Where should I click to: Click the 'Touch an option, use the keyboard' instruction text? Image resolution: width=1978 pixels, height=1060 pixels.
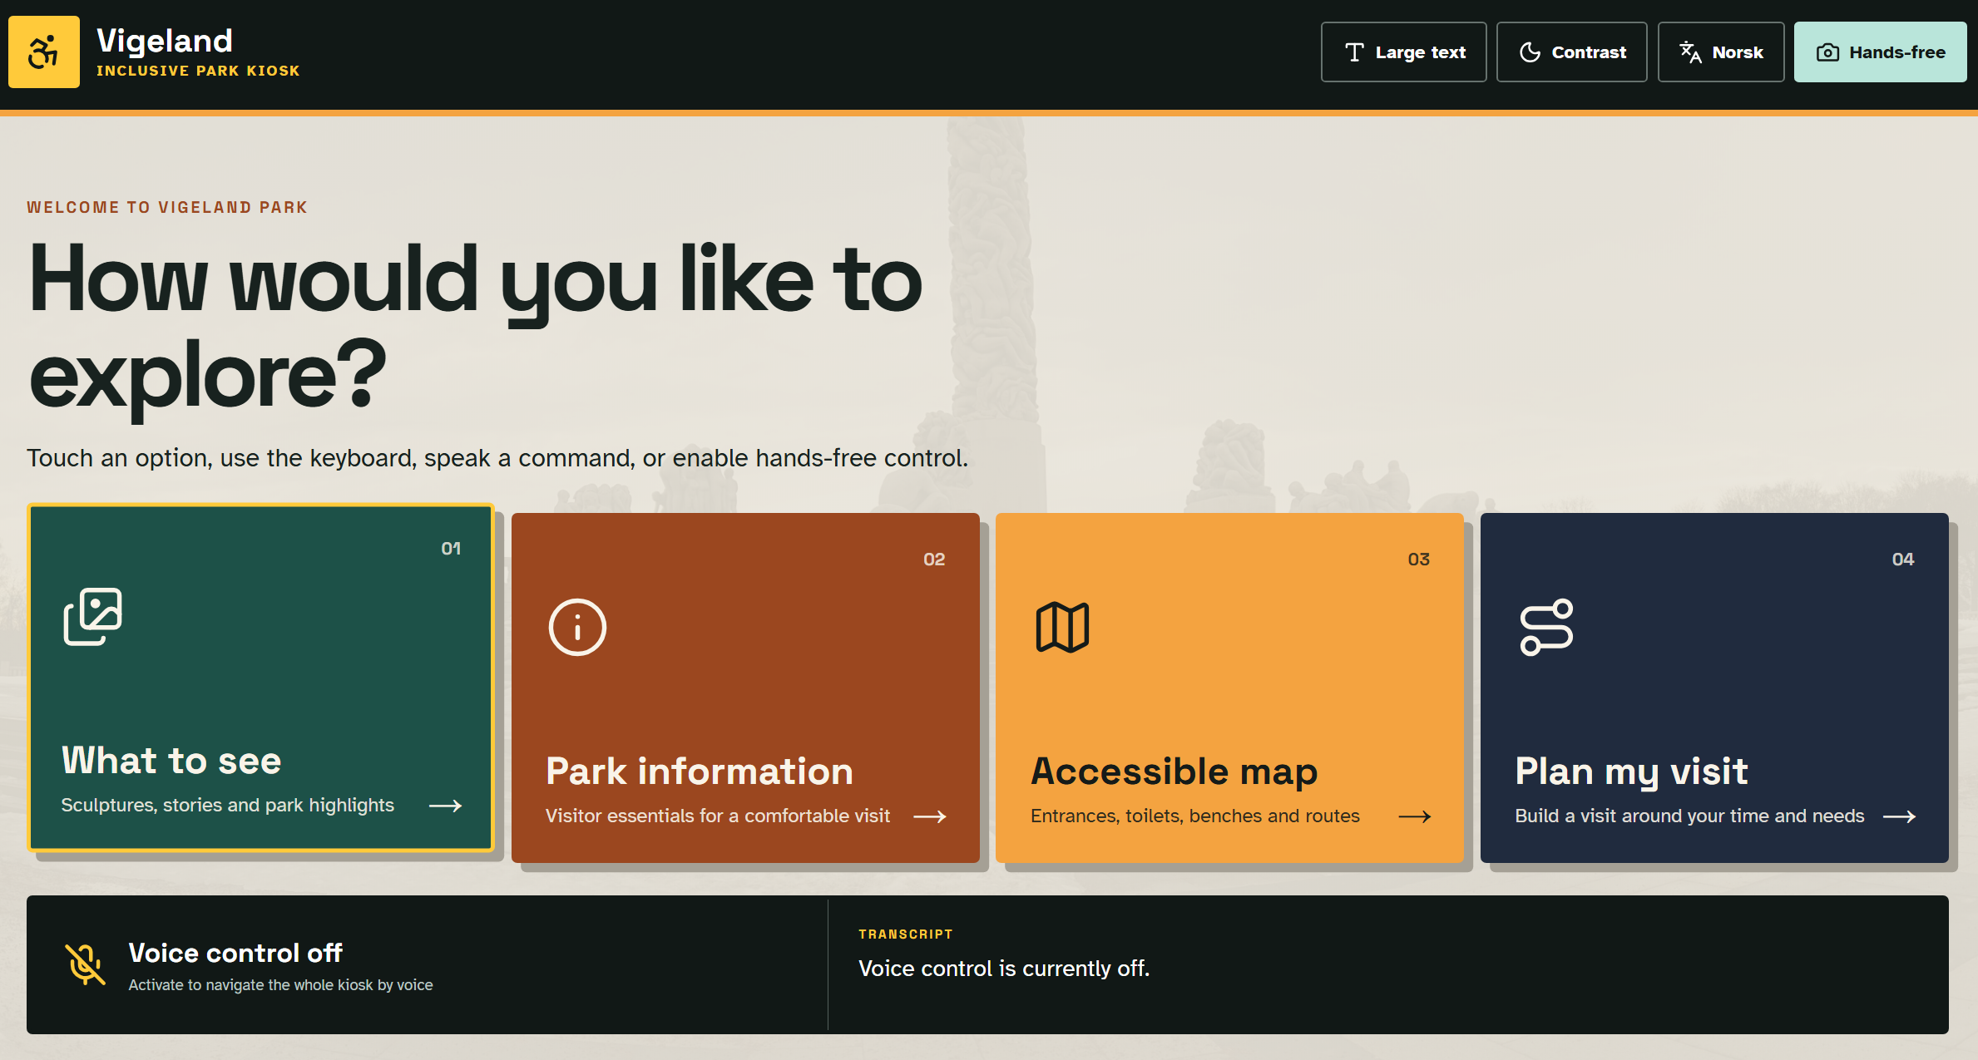[497, 458]
